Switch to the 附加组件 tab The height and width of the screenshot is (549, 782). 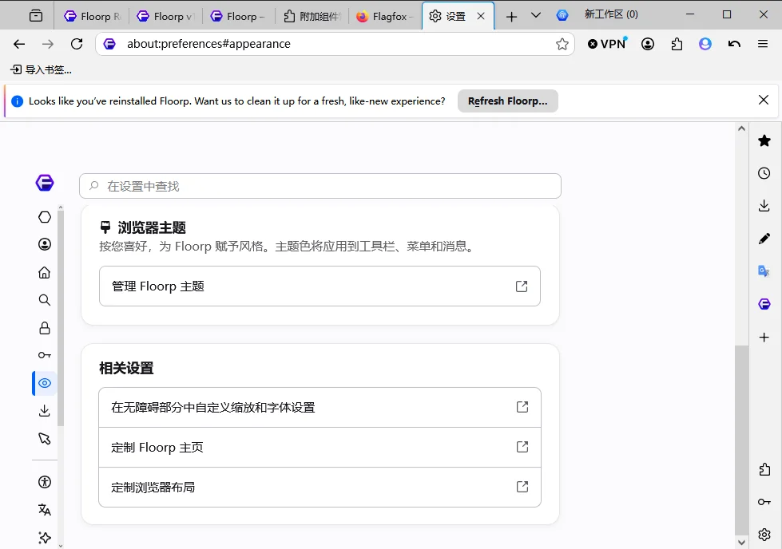[312, 17]
